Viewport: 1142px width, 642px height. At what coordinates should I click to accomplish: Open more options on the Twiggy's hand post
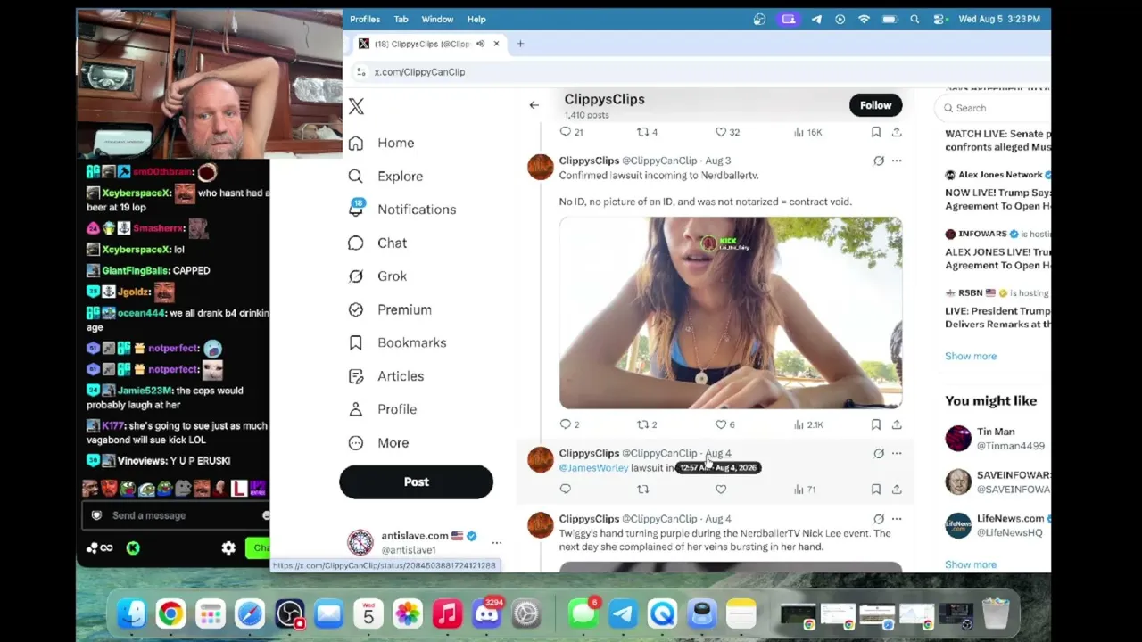click(897, 518)
